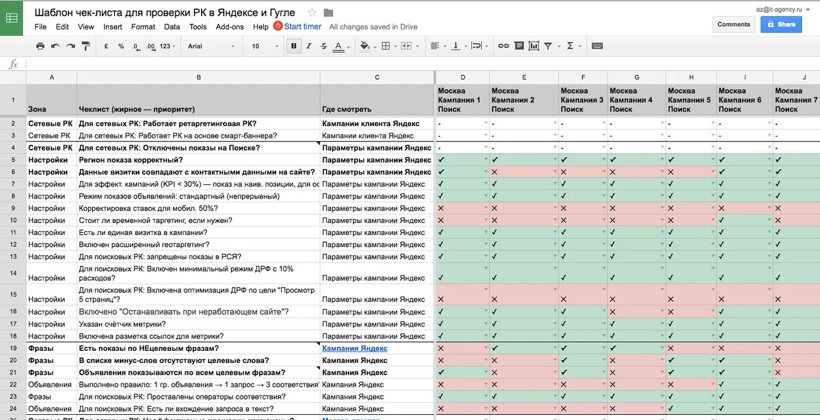The height and width of the screenshot is (420, 820).
Task: Star this spreadsheet
Action: pyautogui.click(x=312, y=13)
